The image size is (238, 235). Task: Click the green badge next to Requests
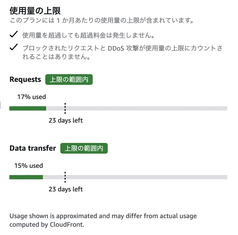tap(69, 80)
